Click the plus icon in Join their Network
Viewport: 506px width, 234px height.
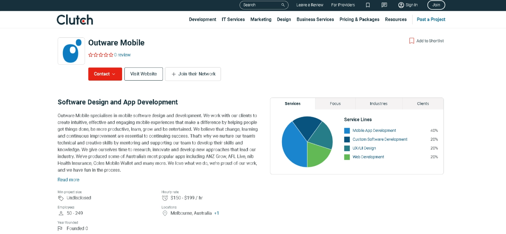pos(174,74)
